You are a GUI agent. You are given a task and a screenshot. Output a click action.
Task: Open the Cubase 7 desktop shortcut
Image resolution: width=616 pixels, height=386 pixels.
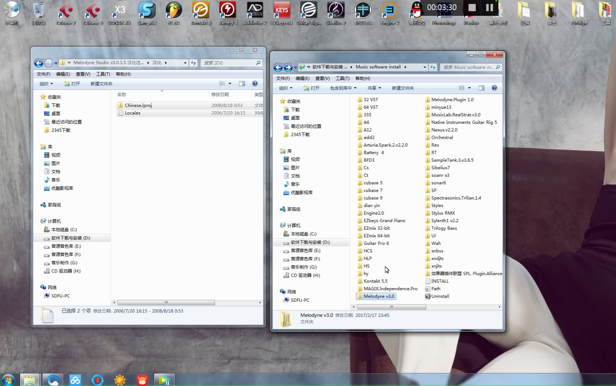click(x=66, y=13)
